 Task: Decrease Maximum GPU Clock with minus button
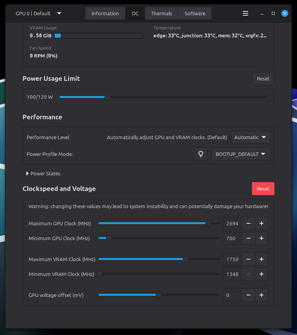(x=249, y=223)
